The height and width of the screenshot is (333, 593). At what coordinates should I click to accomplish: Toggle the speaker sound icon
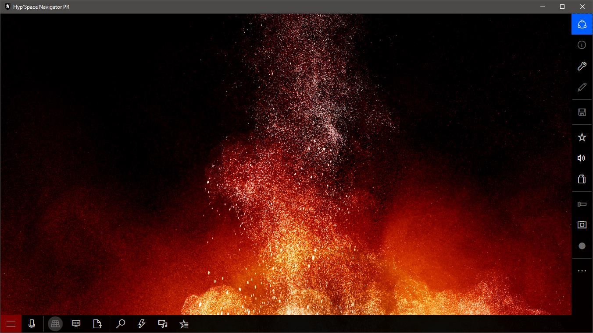(582, 158)
